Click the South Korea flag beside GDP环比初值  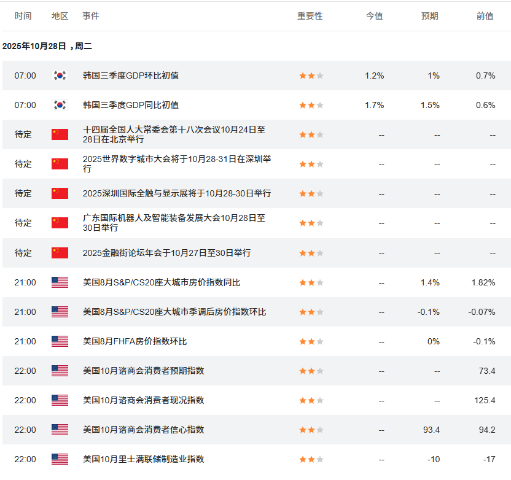coord(60,75)
